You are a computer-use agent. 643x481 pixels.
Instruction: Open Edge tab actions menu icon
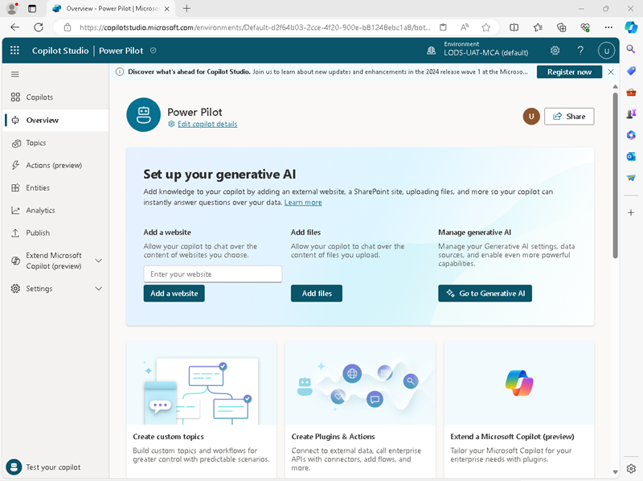(32, 8)
